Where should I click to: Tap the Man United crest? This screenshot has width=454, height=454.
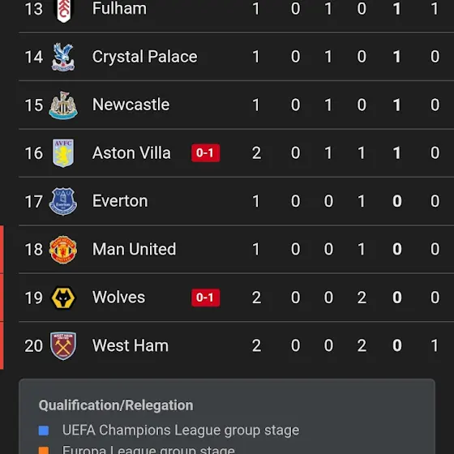(x=63, y=250)
